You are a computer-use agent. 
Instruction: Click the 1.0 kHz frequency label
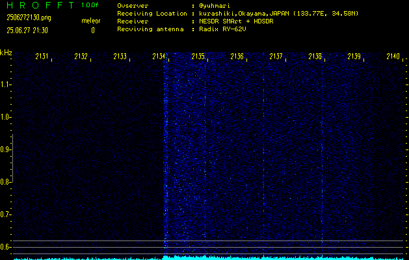pos(5,117)
